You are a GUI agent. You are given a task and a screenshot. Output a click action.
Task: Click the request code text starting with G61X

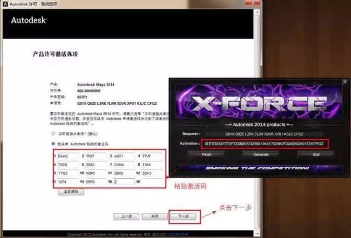[117, 104]
